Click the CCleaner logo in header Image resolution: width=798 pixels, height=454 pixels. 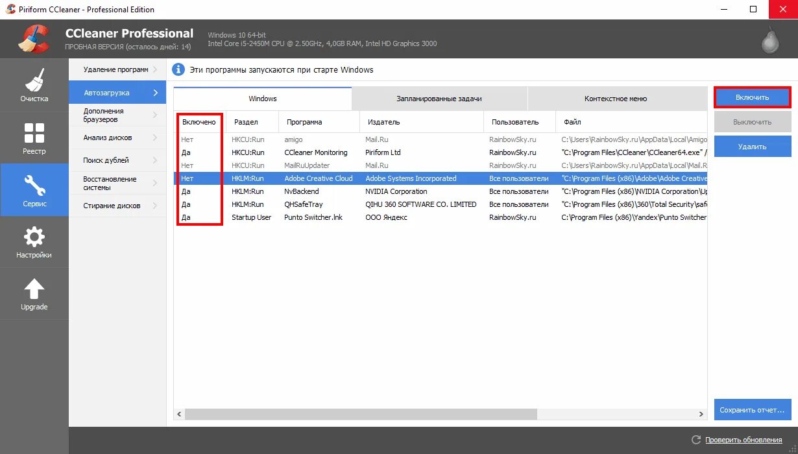pyautogui.click(x=34, y=39)
